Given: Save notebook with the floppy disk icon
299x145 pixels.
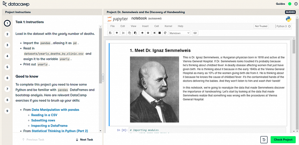Looking at the screenshot, I should (x=110, y=33).
